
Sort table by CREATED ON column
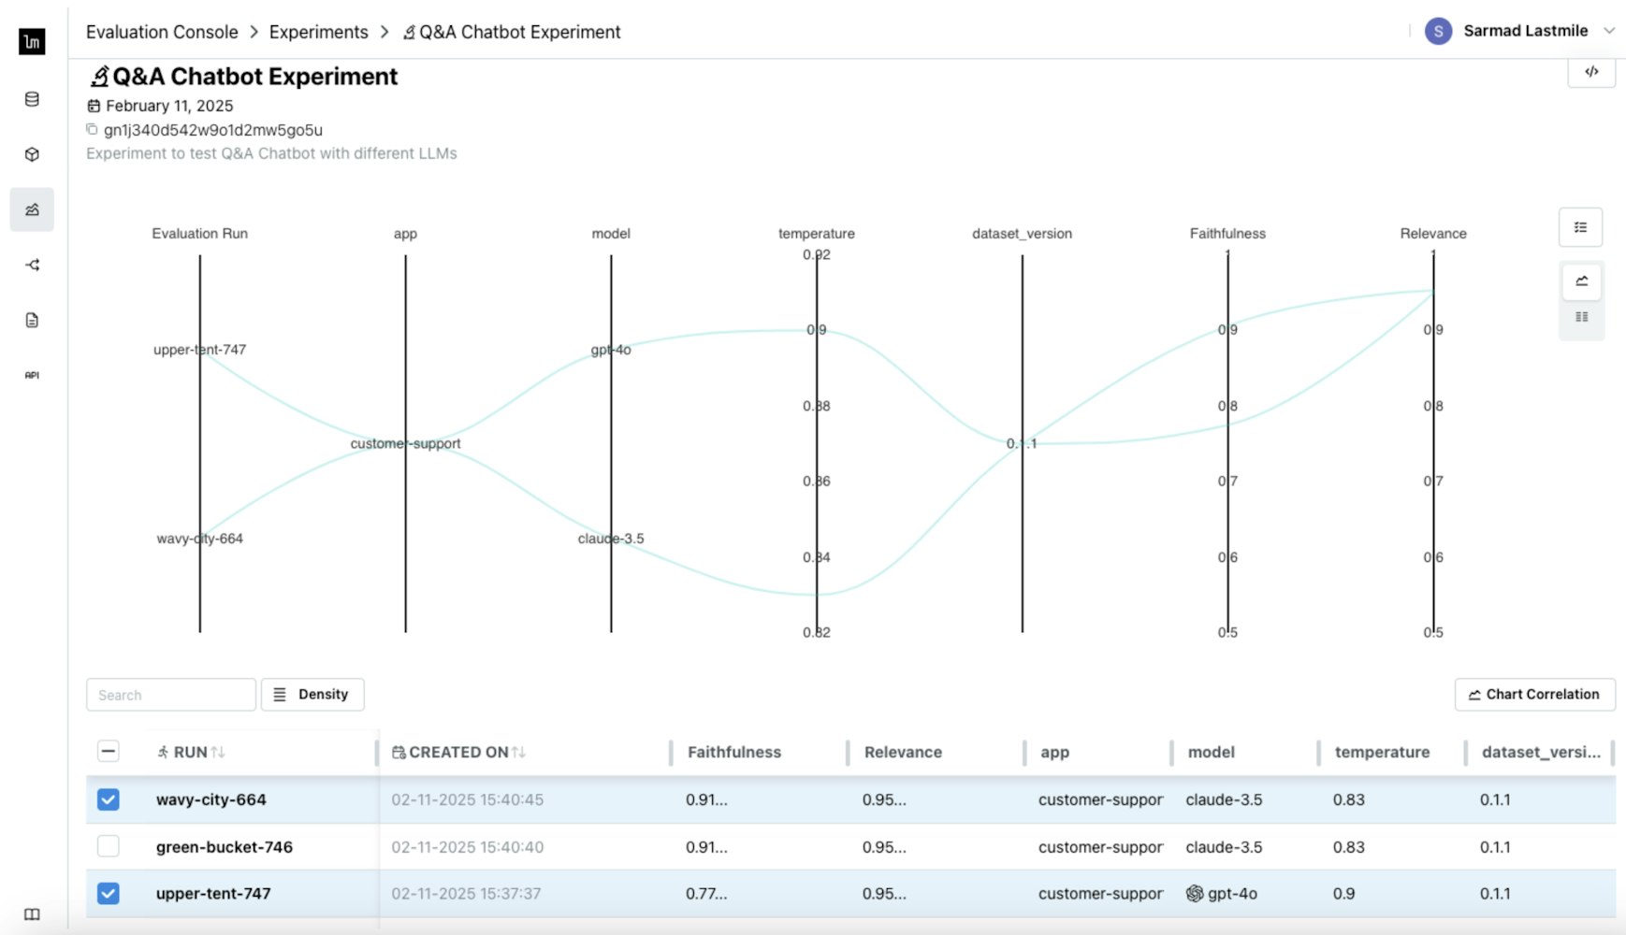pos(458,752)
